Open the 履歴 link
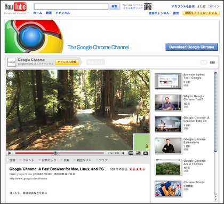224x204 pixels. point(176,13)
